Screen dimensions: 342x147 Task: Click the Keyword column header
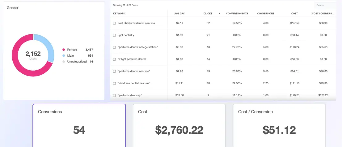coord(119,14)
